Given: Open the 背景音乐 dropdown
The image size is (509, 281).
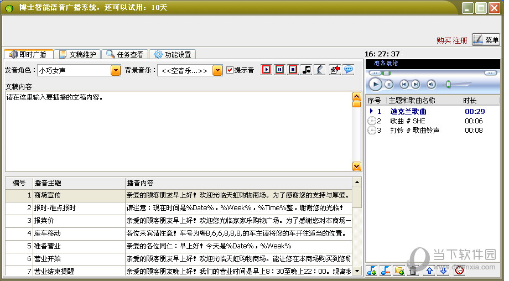Looking at the screenshot, I should coord(217,70).
